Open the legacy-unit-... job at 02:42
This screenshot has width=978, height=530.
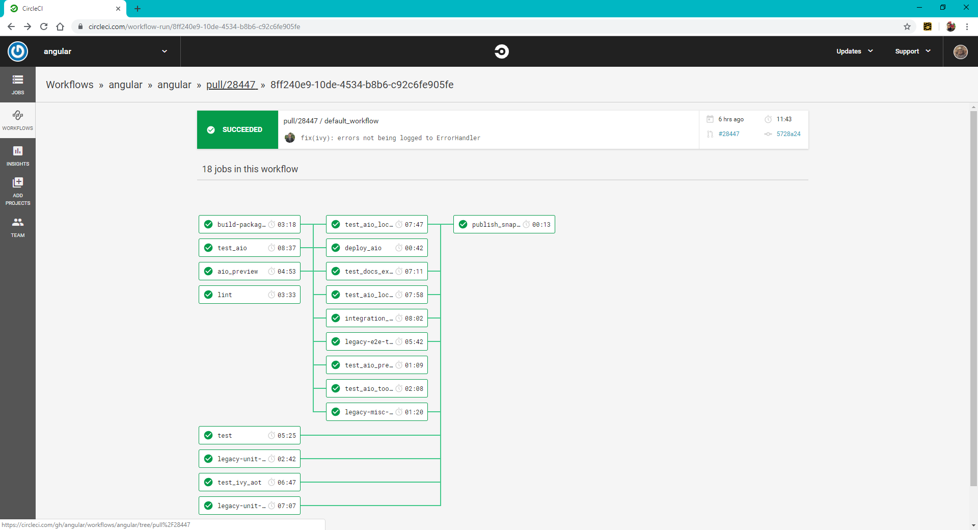pos(250,459)
